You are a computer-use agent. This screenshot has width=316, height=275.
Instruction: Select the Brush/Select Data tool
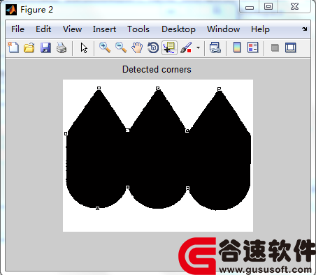[x=186, y=47]
